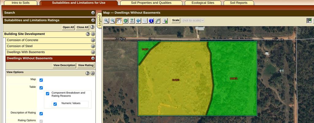This screenshot has height=123, width=314.
Task: Select the Identify info tool
Action: pos(151,20)
